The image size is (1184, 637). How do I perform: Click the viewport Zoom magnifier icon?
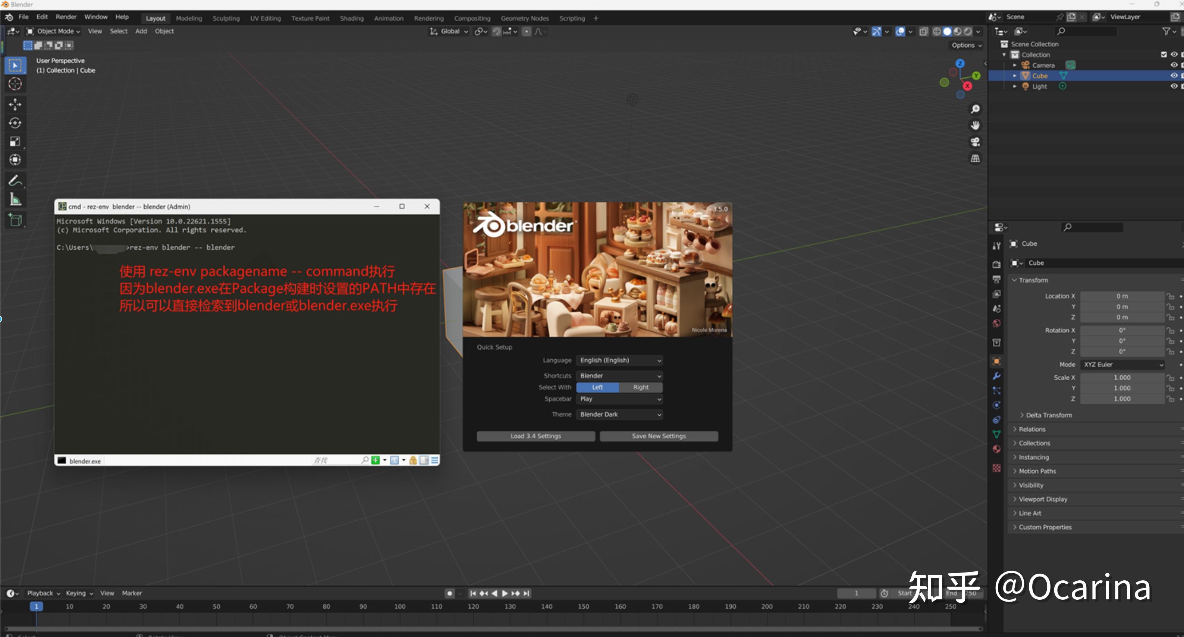tap(975, 109)
